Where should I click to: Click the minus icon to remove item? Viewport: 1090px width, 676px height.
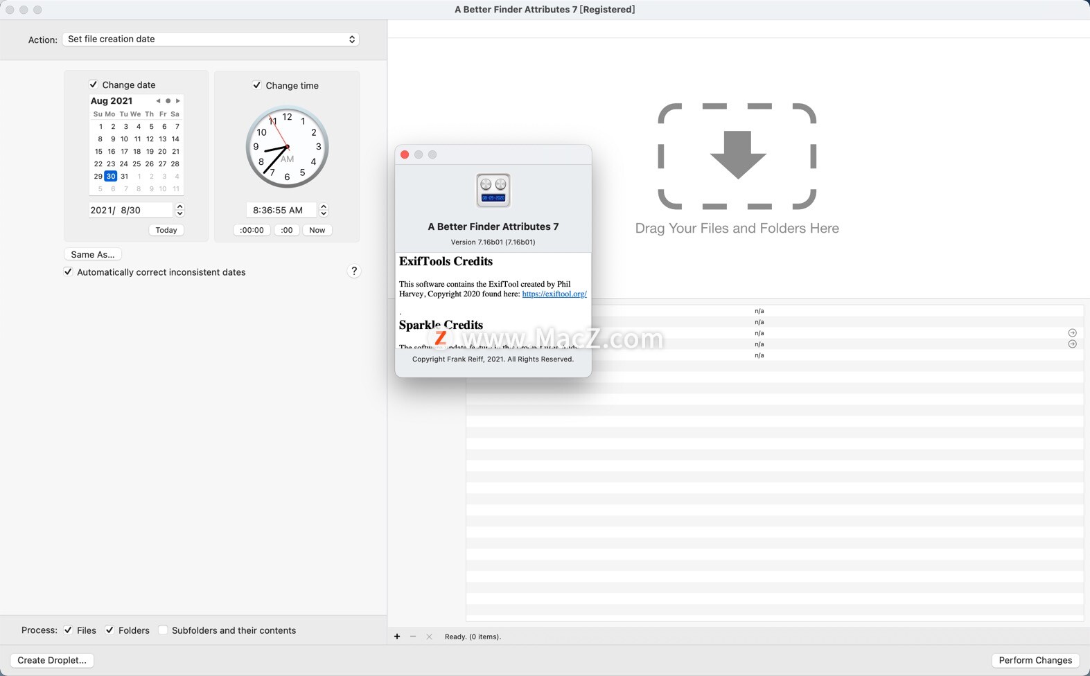pyautogui.click(x=413, y=637)
